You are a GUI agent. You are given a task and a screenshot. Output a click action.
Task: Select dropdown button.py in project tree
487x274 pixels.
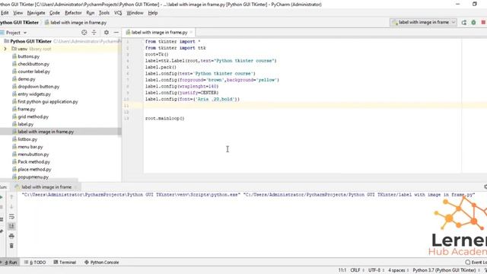(x=39, y=86)
